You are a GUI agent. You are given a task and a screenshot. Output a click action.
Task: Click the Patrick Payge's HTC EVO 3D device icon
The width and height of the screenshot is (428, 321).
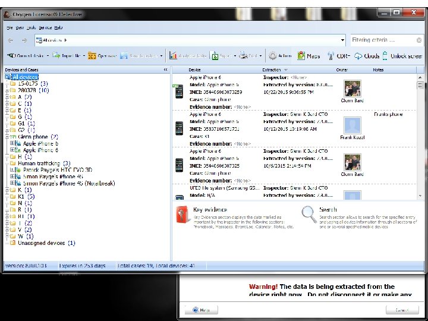18,170
